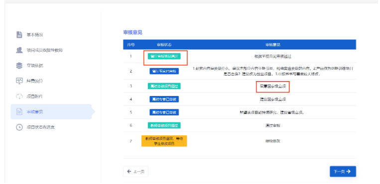Screen dimensions: 380x184
Task: Click the 审核意见 column header in table
Action: coord(273,45)
